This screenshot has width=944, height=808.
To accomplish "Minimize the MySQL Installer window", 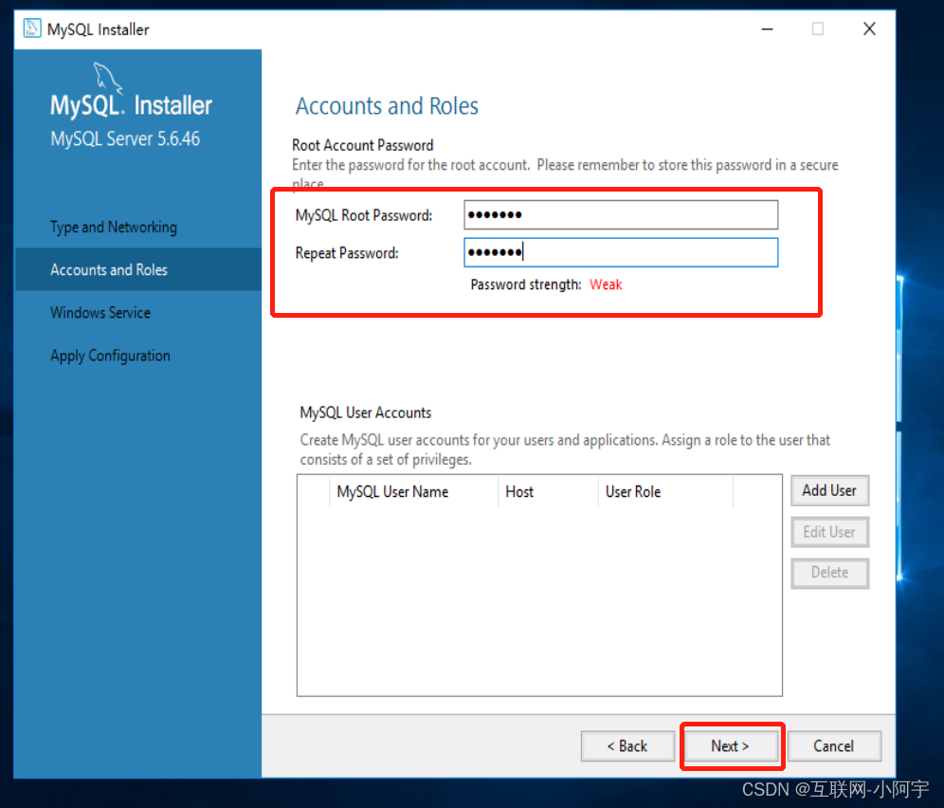I will tap(766, 29).
